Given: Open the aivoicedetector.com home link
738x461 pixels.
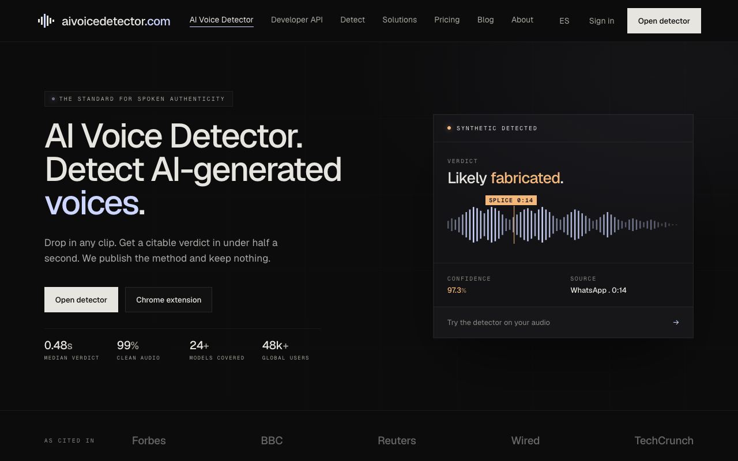Looking at the screenshot, I should tap(104, 21).
